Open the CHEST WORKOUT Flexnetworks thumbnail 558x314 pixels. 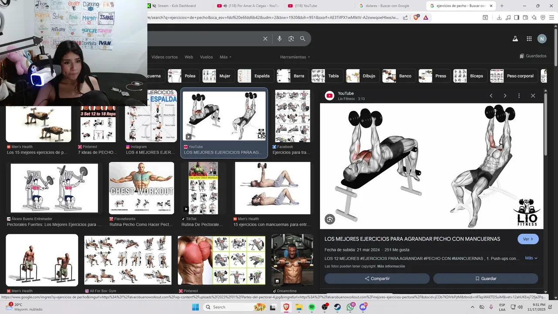pyautogui.click(x=141, y=188)
